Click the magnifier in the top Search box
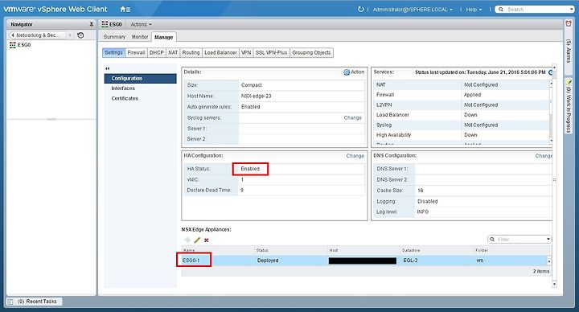This screenshot has height=312, width=579. pos(501,9)
